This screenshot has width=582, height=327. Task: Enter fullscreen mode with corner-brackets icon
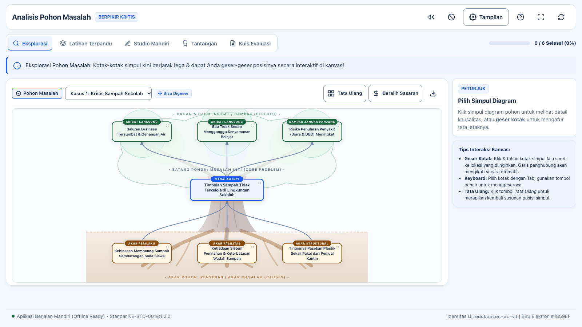tap(541, 17)
